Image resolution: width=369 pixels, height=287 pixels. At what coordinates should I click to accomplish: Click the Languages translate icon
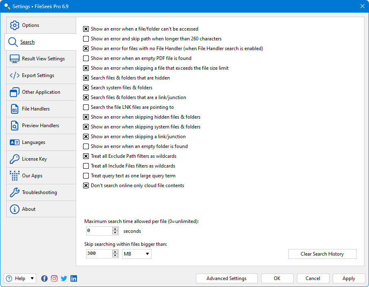click(14, 142)
